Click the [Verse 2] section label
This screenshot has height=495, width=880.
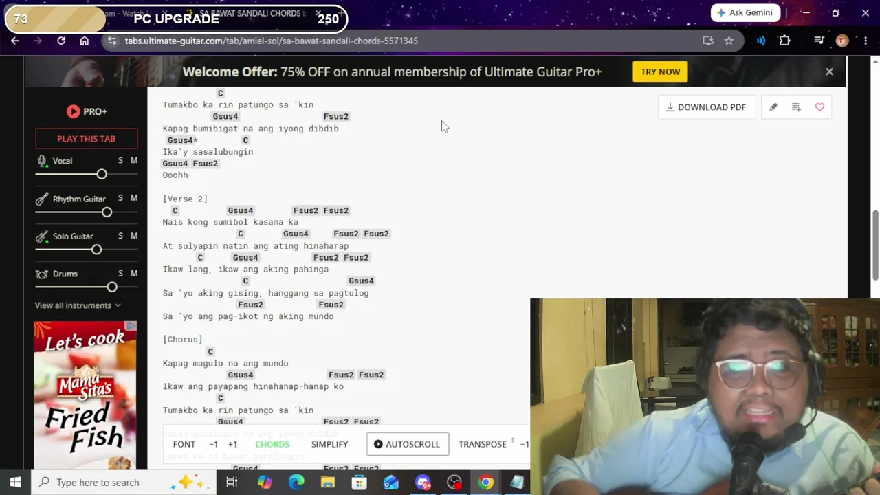tap(185, 199)
